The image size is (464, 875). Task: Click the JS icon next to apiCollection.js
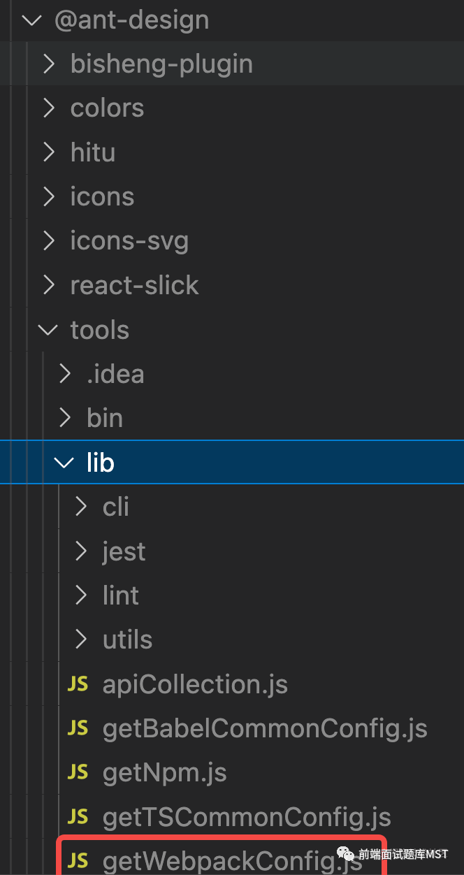(x=78, y=684)
